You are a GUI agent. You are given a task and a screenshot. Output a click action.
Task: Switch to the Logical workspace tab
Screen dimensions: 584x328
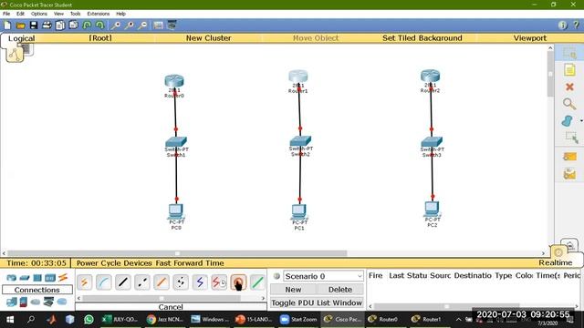tap(21, 38)
